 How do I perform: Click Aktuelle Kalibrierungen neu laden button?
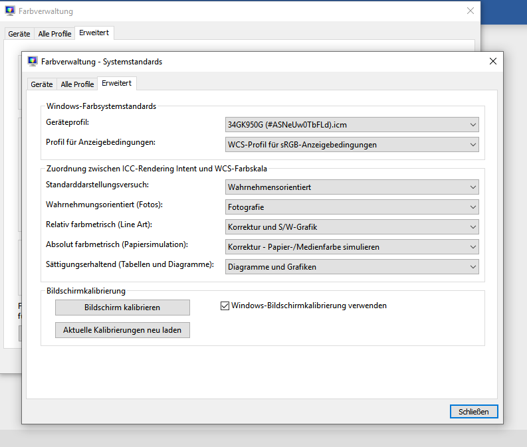click(122, 330)
